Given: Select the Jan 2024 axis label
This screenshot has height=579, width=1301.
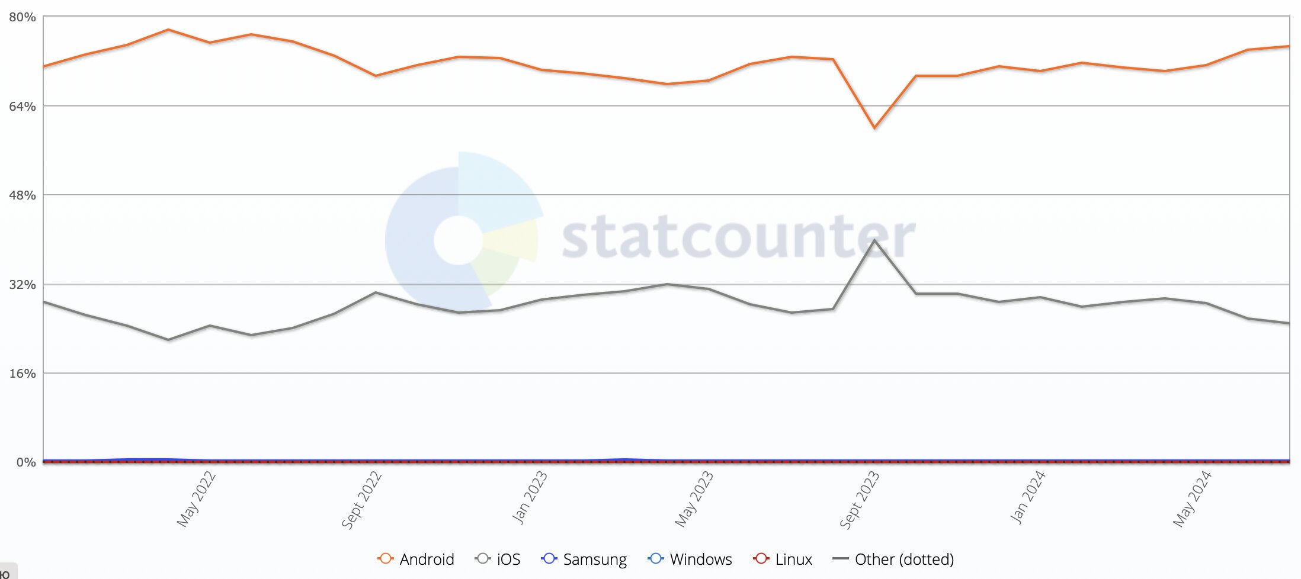Looking at the screenshot, I should (x=1027, y=497).
